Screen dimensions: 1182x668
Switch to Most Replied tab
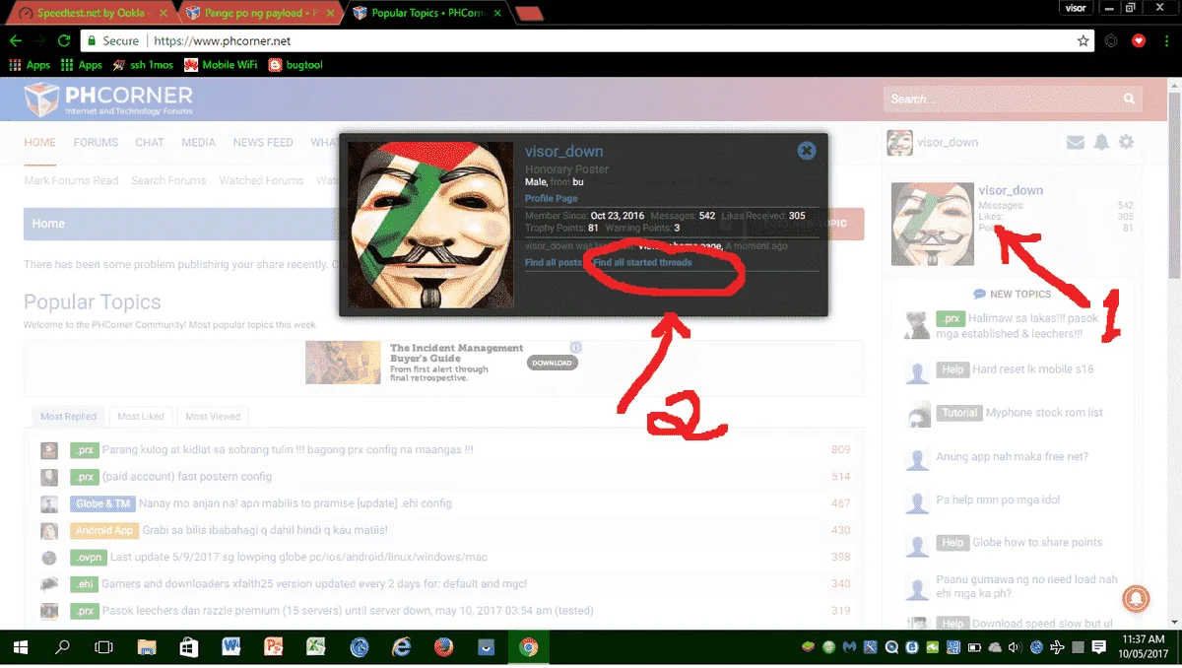(68, 417)
